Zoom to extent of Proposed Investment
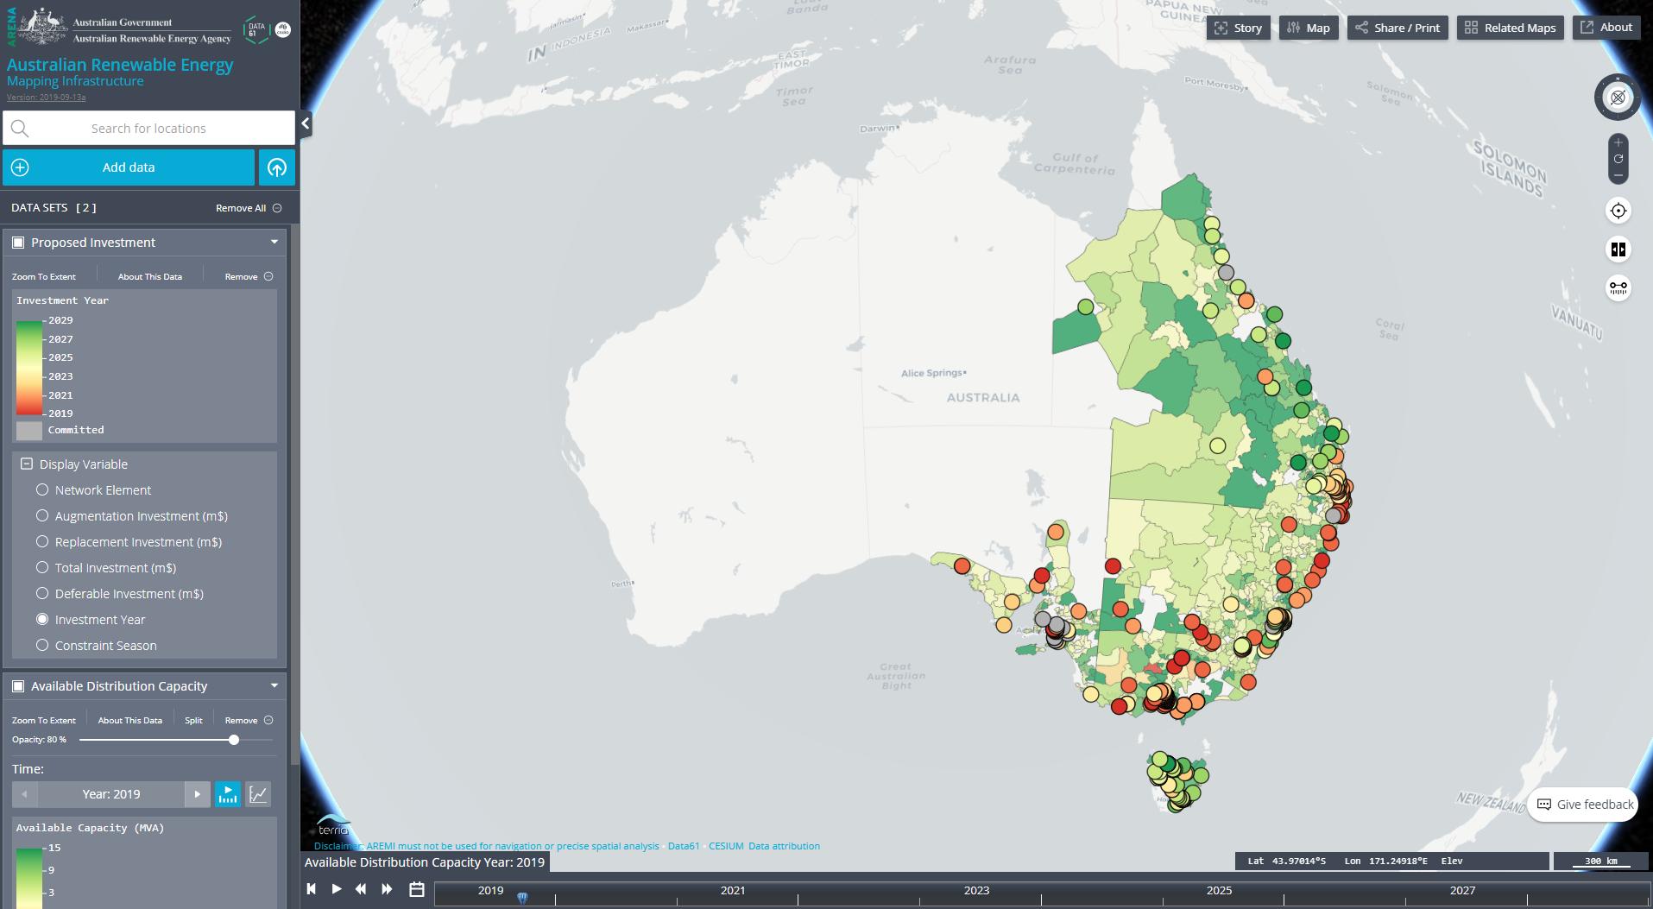The image size is (1653, 909). pos(44,277)
